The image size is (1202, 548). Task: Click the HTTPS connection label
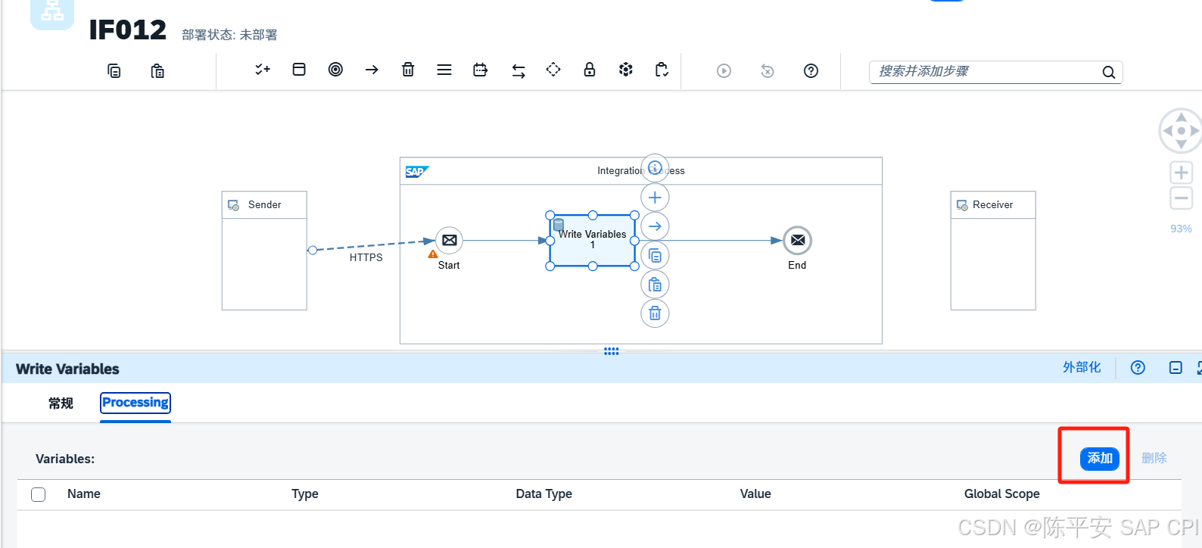[x=366, y=257]
